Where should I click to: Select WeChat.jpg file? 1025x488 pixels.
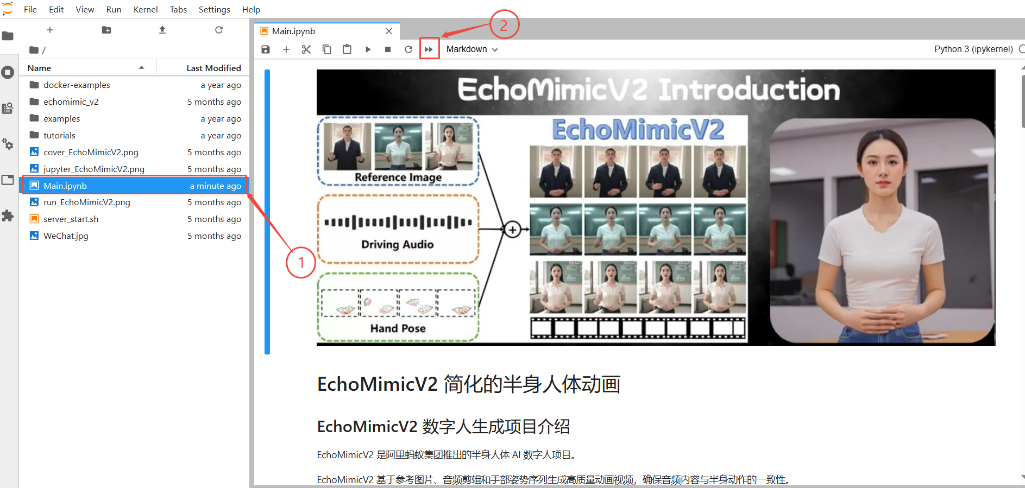pyautogui.click(x=135, y=236)
